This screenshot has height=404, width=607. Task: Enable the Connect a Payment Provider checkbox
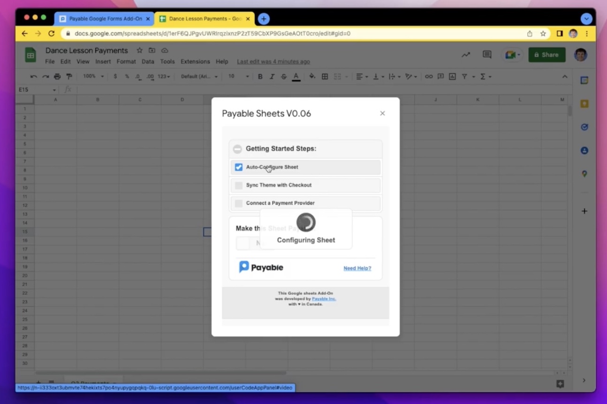(239, 203)
